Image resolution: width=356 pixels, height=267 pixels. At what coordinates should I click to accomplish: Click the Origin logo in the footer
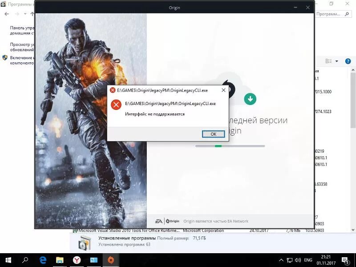[x=173, y=221]
